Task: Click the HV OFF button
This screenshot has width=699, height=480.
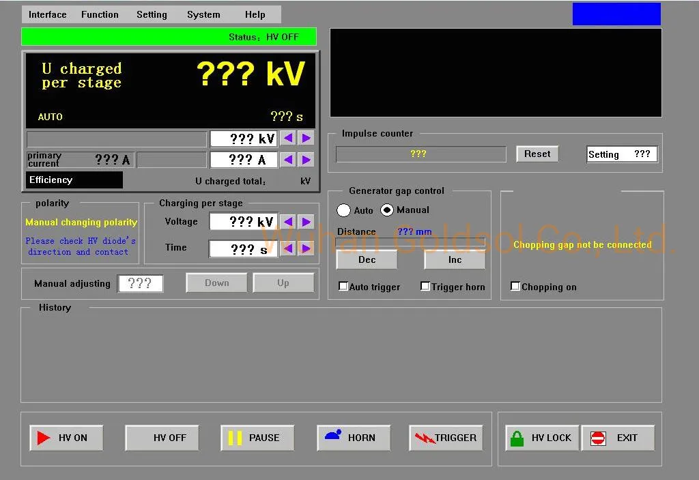Action: pos(162,438)
